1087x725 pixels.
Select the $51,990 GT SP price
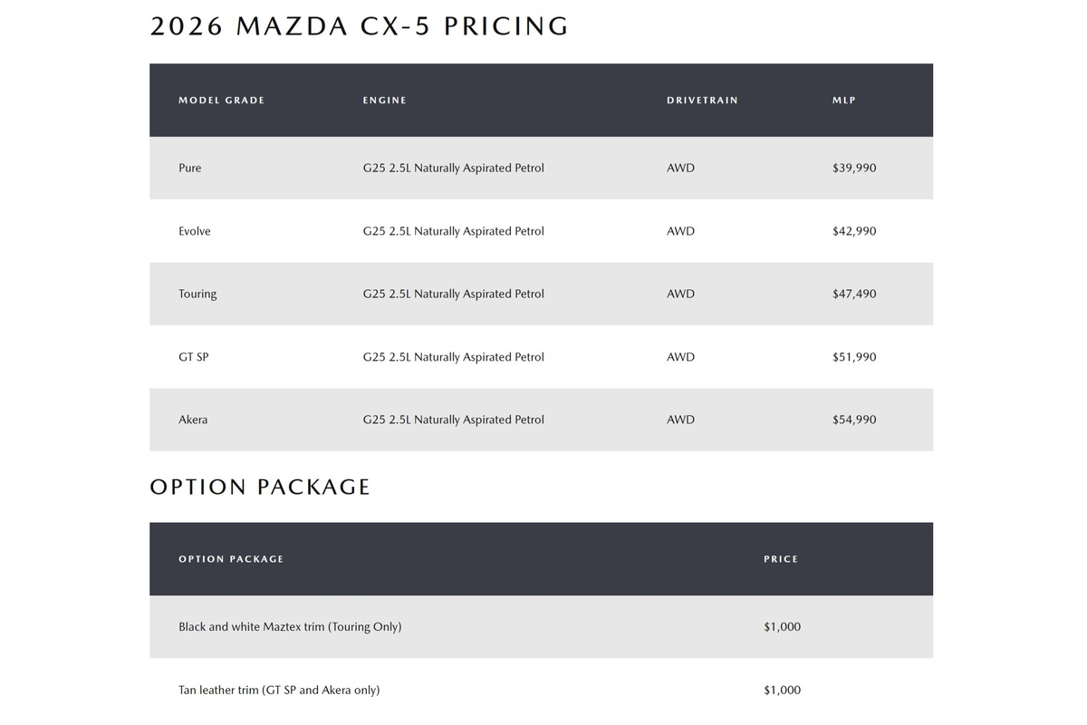(854, 357)
